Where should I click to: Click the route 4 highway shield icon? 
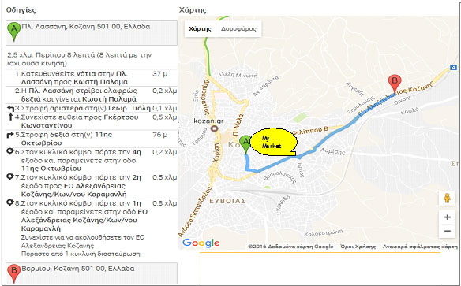(454, 68)
